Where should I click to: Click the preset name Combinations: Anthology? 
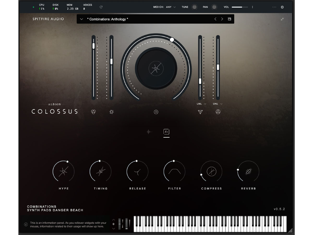tap(108, 19)
